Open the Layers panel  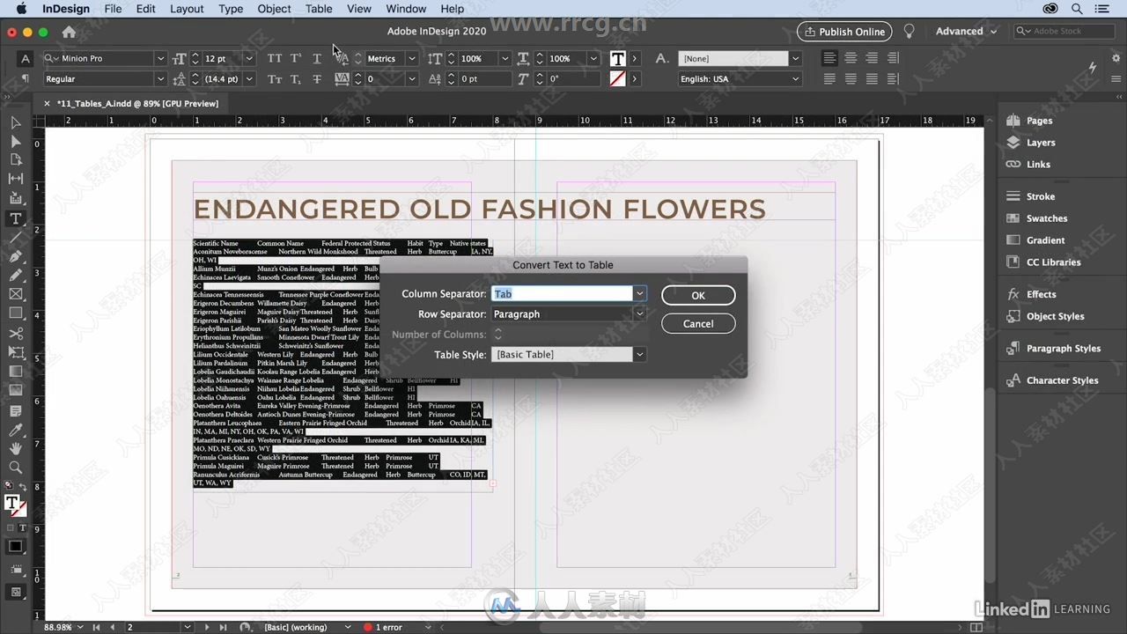pos(1040,143)
